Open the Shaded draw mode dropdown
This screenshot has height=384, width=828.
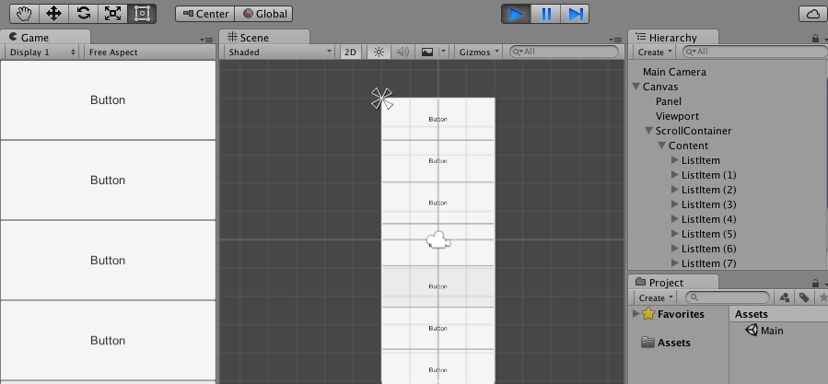(x=280, y=52)
